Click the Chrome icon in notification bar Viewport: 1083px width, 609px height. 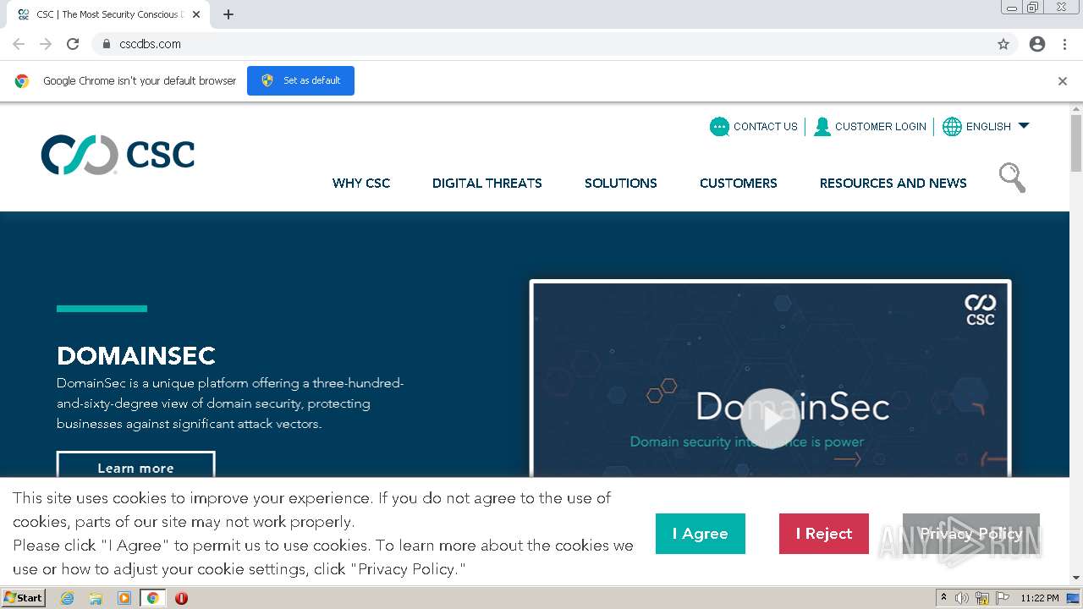pos(22,81)
